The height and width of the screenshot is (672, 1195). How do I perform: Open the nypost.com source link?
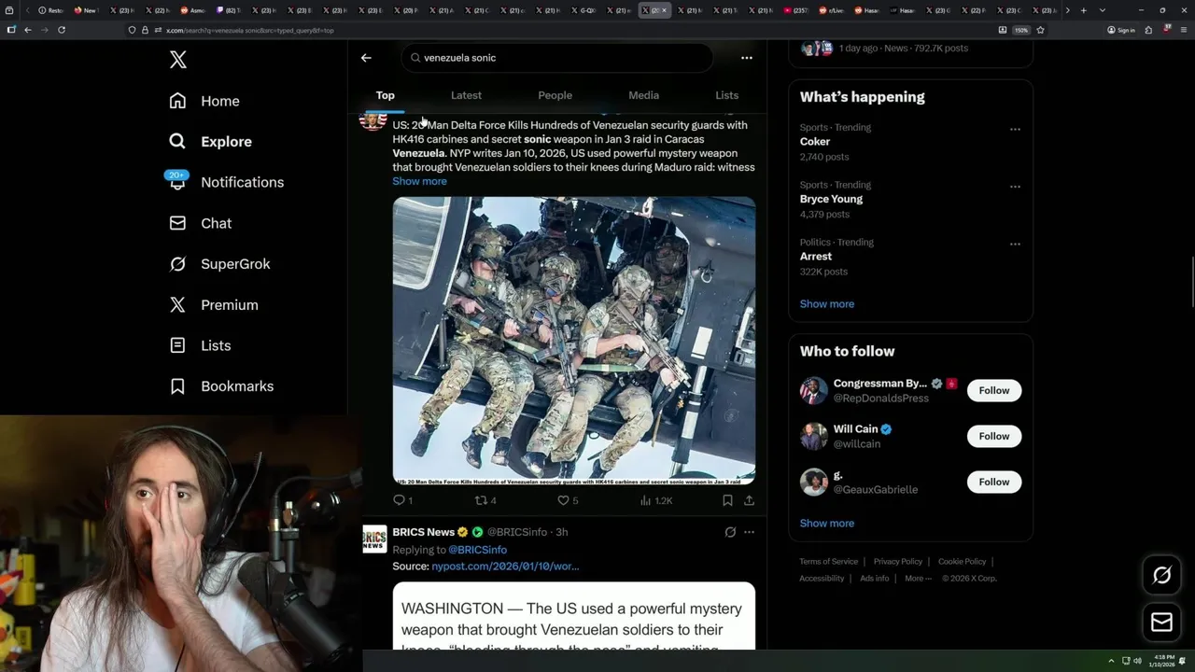(505, 566)
